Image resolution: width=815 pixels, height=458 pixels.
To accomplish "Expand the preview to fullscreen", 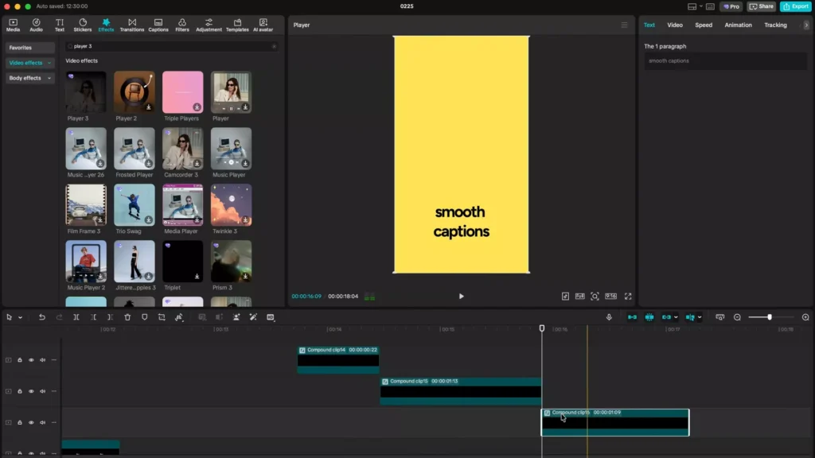I will coord(628,296).
